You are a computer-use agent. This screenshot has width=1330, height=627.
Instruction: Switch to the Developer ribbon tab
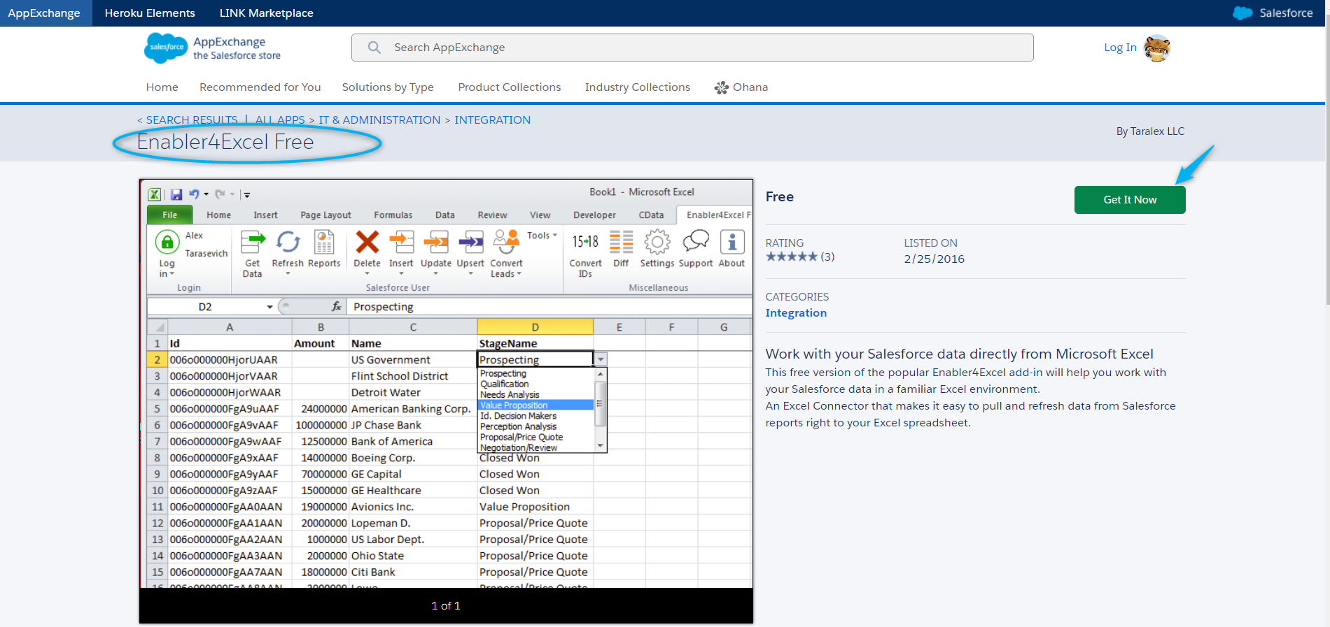[x=594, y=215]
